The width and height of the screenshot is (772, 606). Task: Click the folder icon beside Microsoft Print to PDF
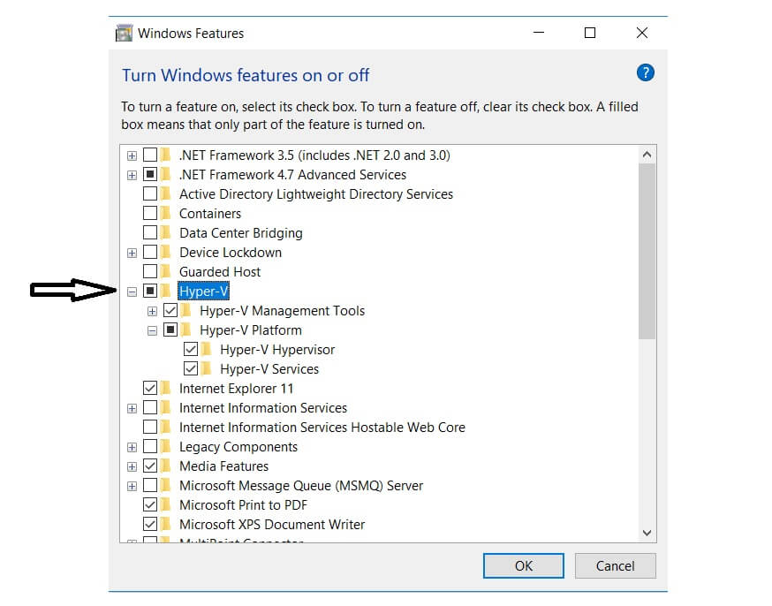[x=166, y=505]
